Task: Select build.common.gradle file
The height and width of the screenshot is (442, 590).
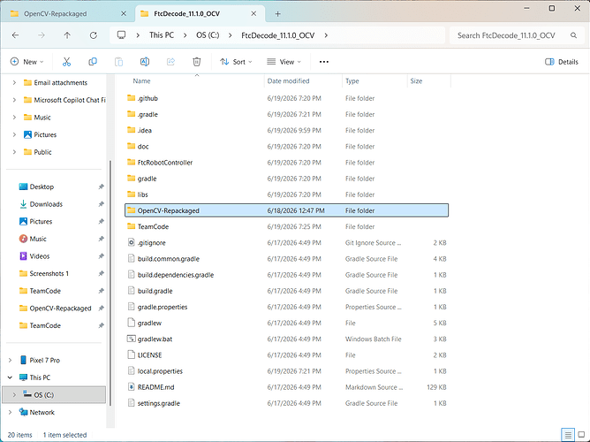Action: click(x=286, y=259)
